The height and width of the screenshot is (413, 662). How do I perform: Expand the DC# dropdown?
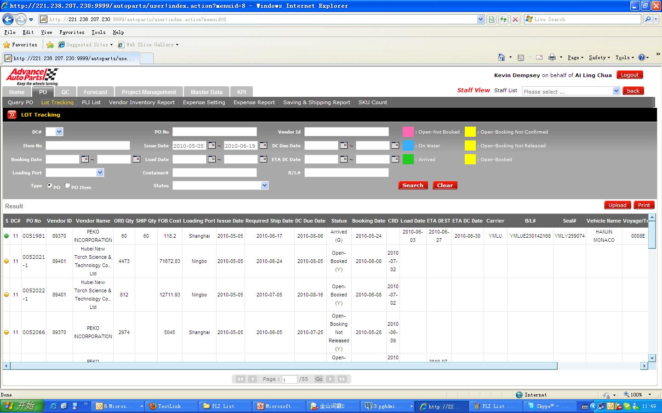(x=59, y=132)
